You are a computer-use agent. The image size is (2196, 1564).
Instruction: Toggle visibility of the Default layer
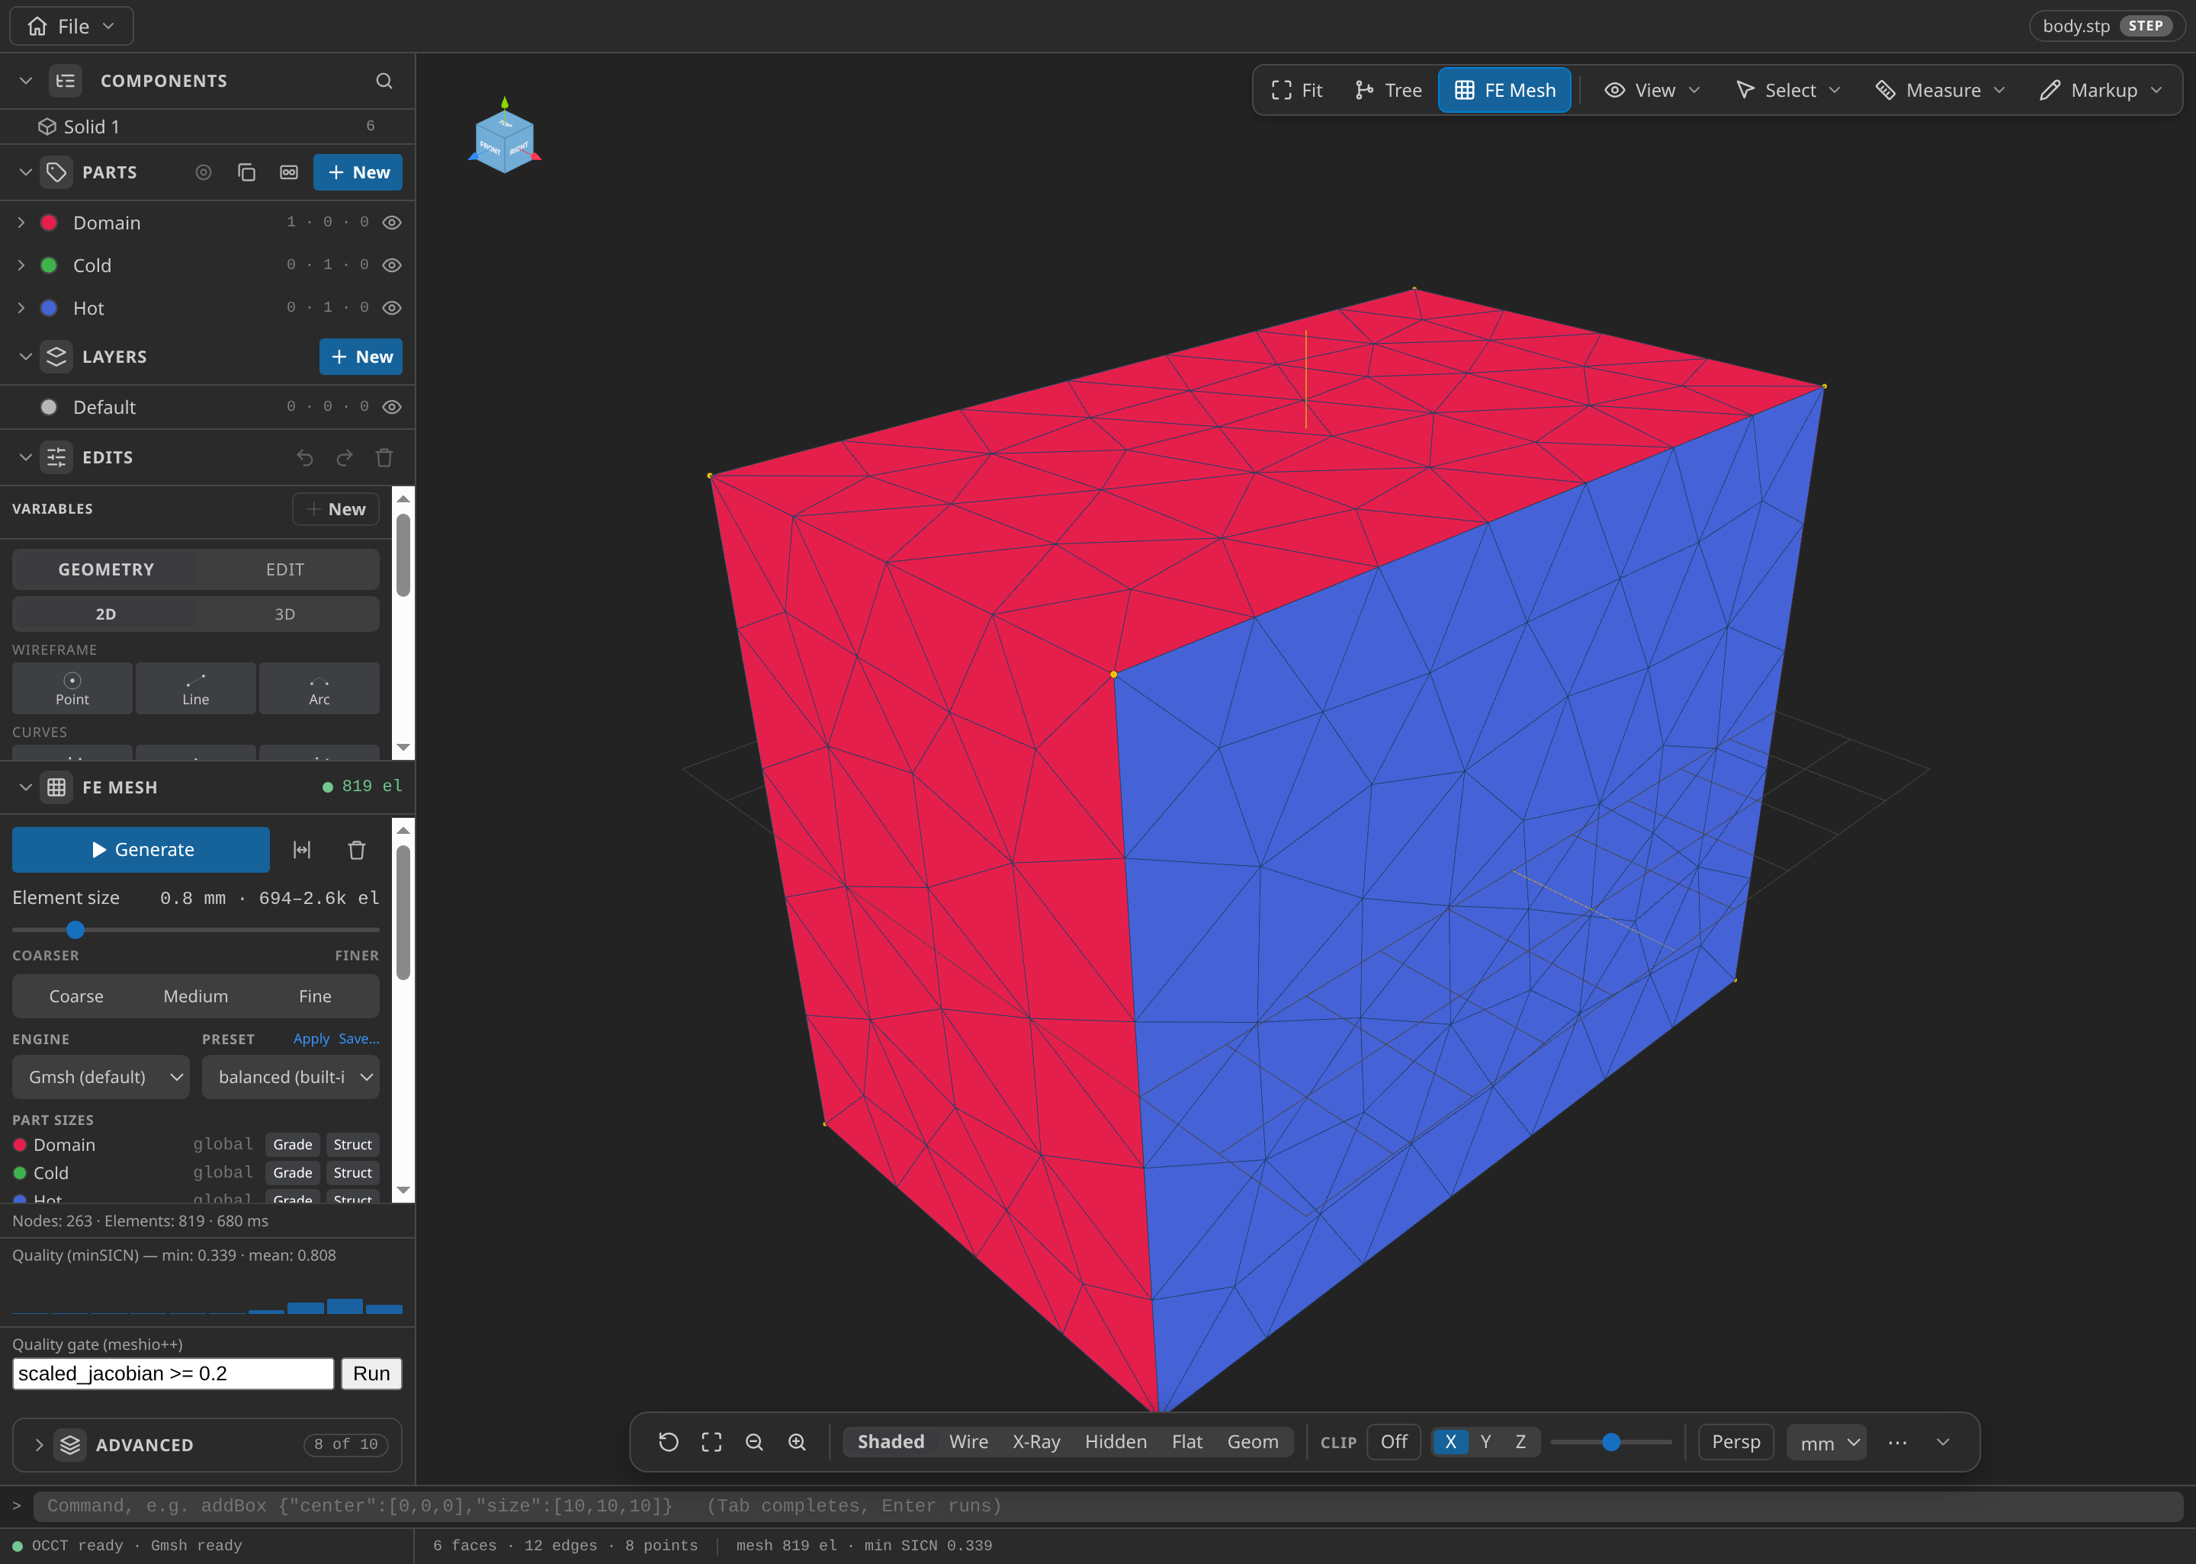pos(392,406)
